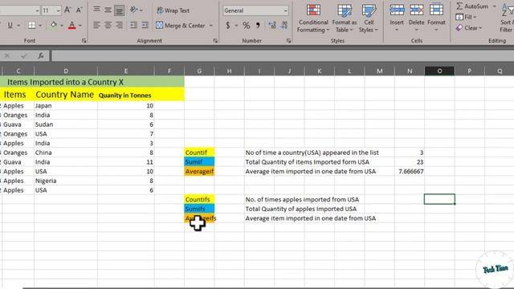This screenshot has width=514, height=289.
Task: Click the cell showing 7.666667
Action: tap(410, 171)
